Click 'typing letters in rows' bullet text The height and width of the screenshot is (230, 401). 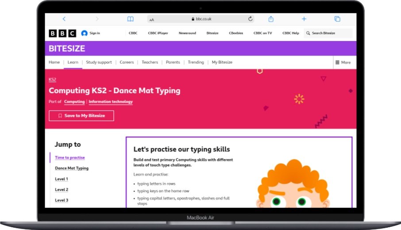(156, 184)
